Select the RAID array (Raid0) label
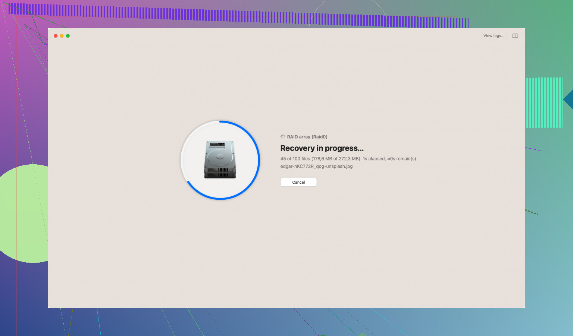This screenshot has height=336, width=573. click(x=307, y=137)
